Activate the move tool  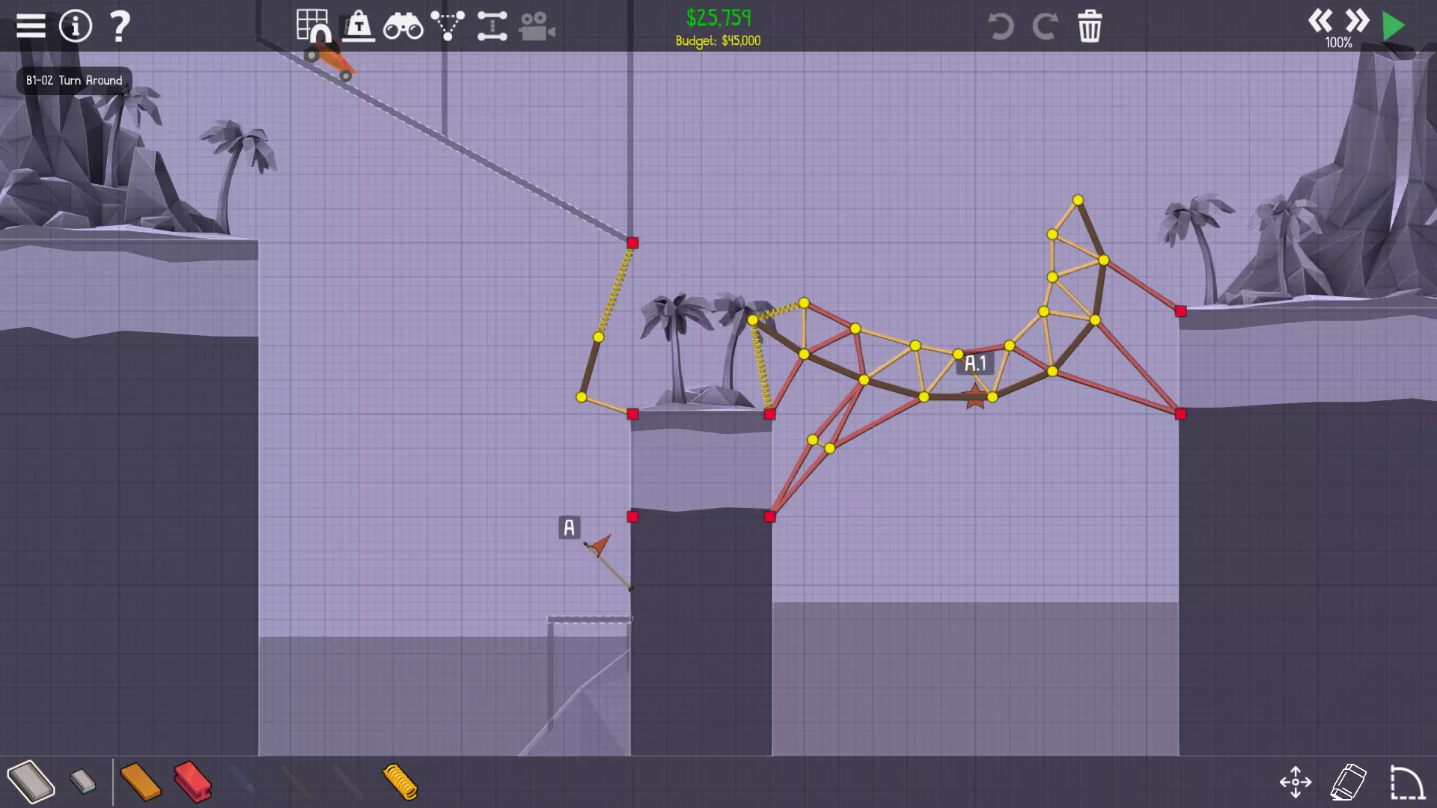pyautogui.click(x=1295, y=782)
